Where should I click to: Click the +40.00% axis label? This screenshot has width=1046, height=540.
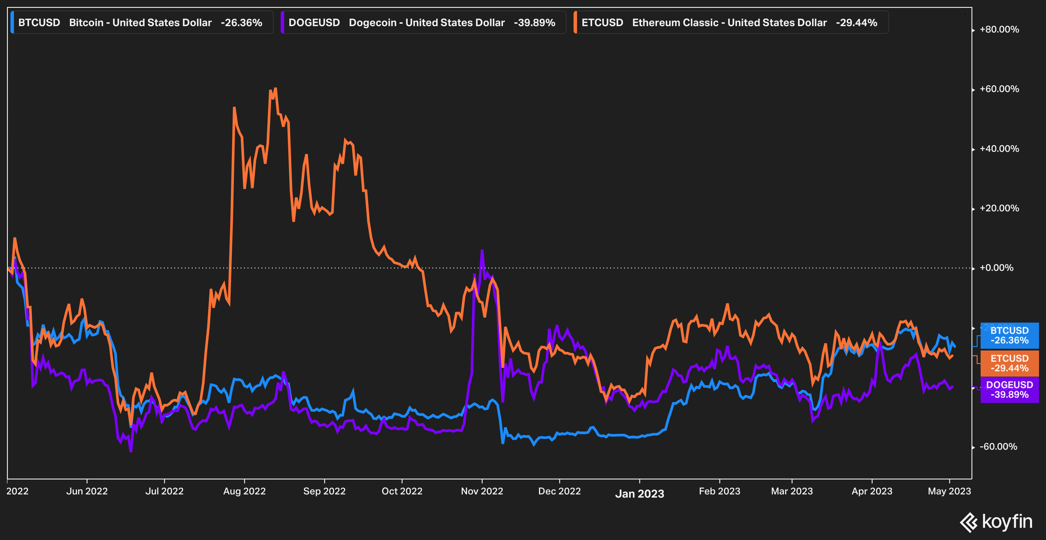[999, 149]
